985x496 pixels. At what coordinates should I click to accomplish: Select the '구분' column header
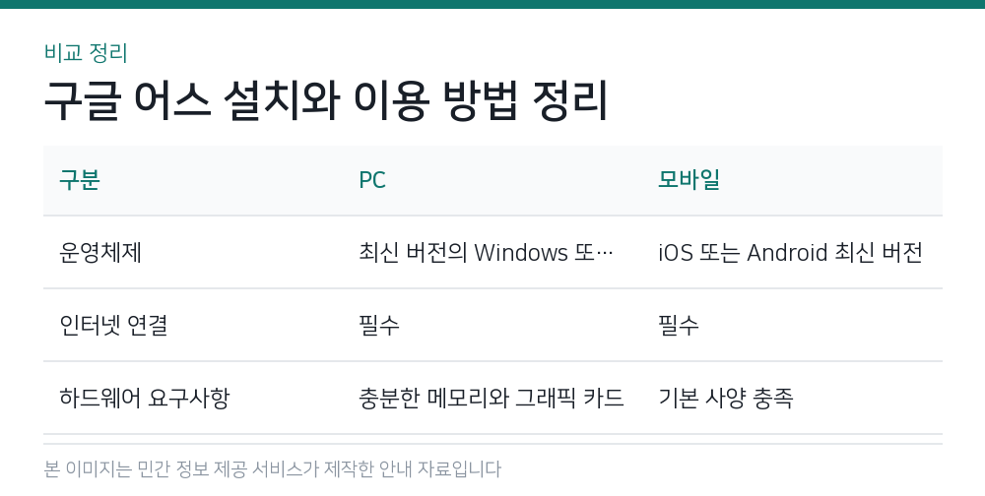(79, 180)
